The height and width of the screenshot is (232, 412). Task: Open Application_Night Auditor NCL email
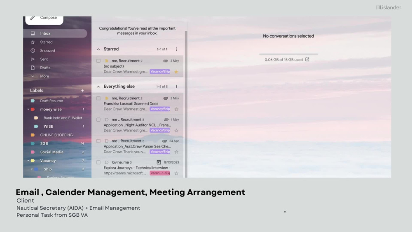click(x=138, y=125)
